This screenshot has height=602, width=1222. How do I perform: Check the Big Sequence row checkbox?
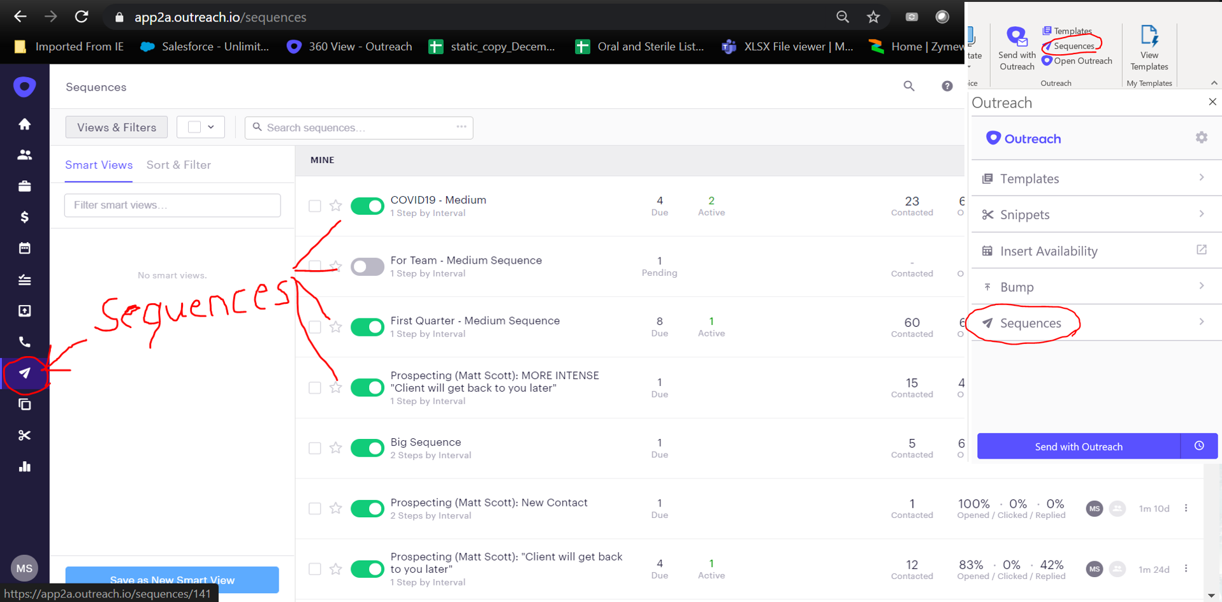click(315, 448)
